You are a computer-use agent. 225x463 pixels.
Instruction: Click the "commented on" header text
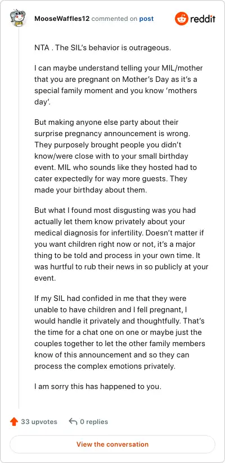pos(114,19)
